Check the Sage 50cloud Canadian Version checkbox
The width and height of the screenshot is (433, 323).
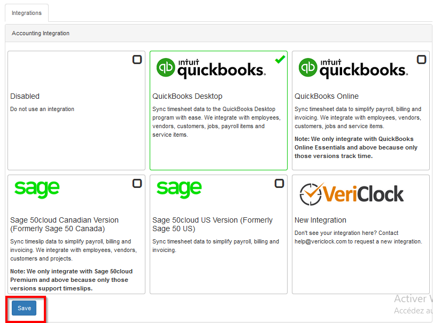137,184
